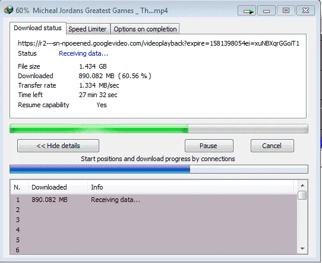
Task: Pause the download
Action: 209,146
